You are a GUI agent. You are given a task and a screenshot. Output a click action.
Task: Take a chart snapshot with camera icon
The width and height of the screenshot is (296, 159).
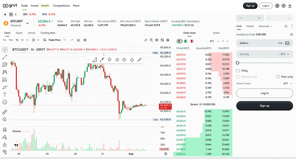(x=168, y=40)
